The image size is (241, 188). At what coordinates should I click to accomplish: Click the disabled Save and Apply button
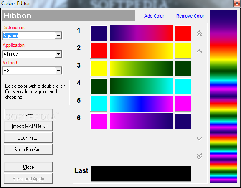(28, 179)
